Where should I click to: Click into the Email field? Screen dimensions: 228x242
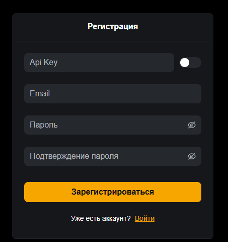coord(113,94)
